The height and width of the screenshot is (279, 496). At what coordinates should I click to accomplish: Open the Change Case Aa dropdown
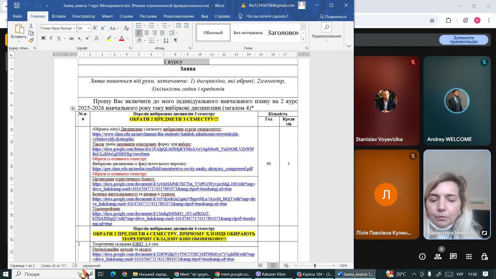114,28
